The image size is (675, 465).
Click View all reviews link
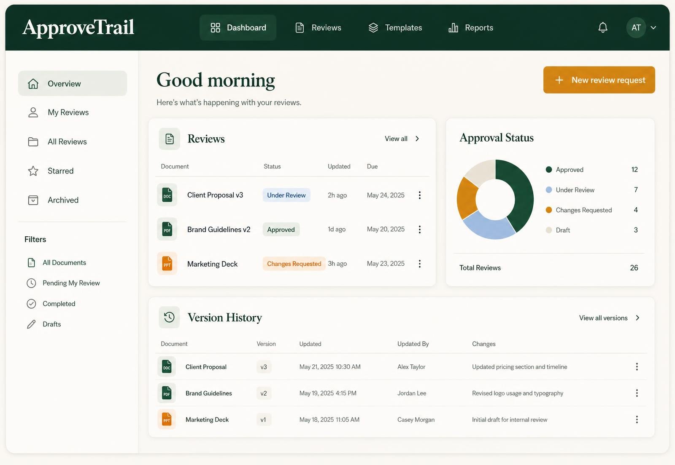tap(402, 139)
